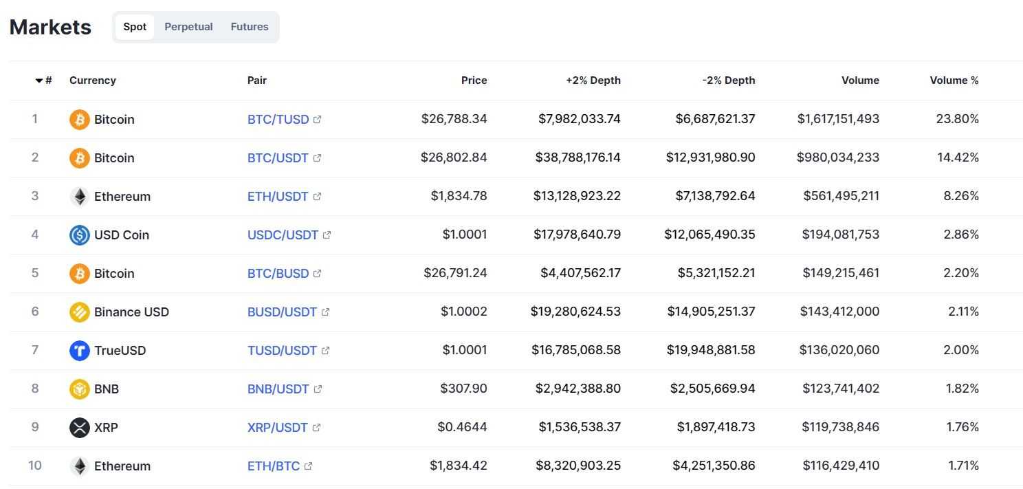Viewport: 1023px width, 489px height.
Task: Click the XRP currency name
Action: (106, 427)
